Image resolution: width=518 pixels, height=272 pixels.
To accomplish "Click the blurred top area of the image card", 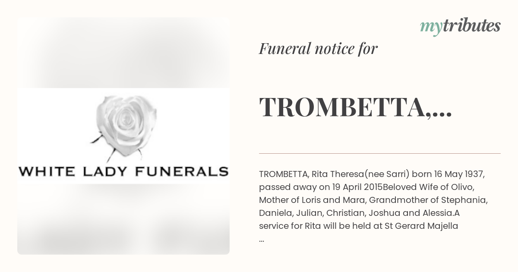I will click(x=123, y=53).
